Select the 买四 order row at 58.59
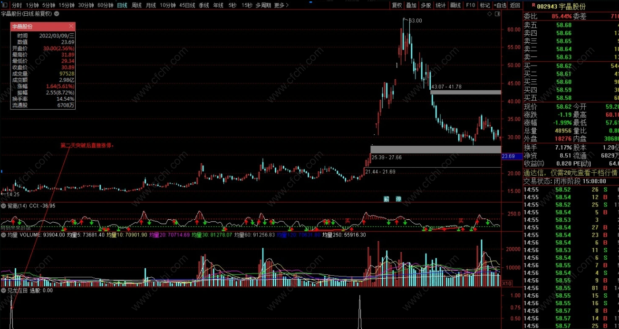 pos(571,90)
